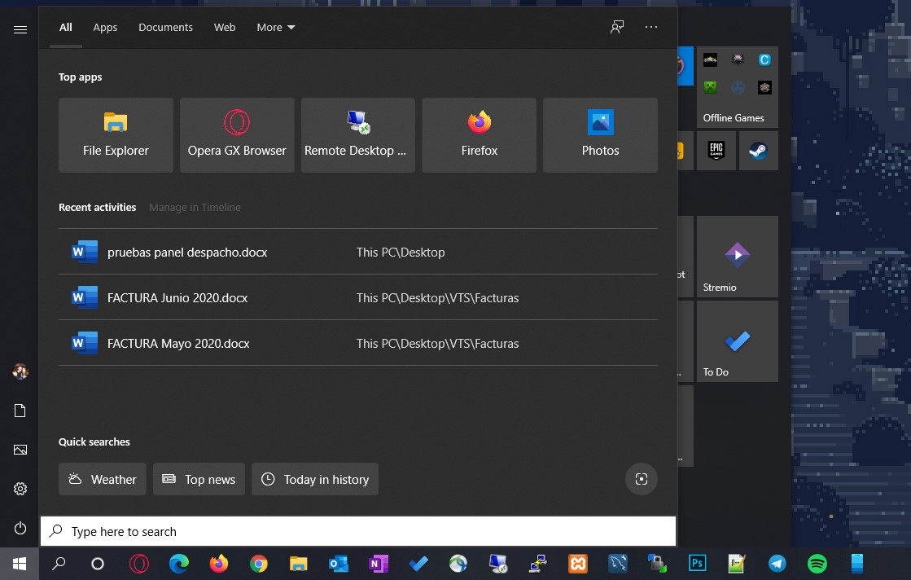
Task: Open Opera GX from the taskbar
Action: (139, 564)
